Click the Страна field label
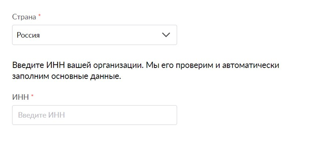 coord(24,17)
